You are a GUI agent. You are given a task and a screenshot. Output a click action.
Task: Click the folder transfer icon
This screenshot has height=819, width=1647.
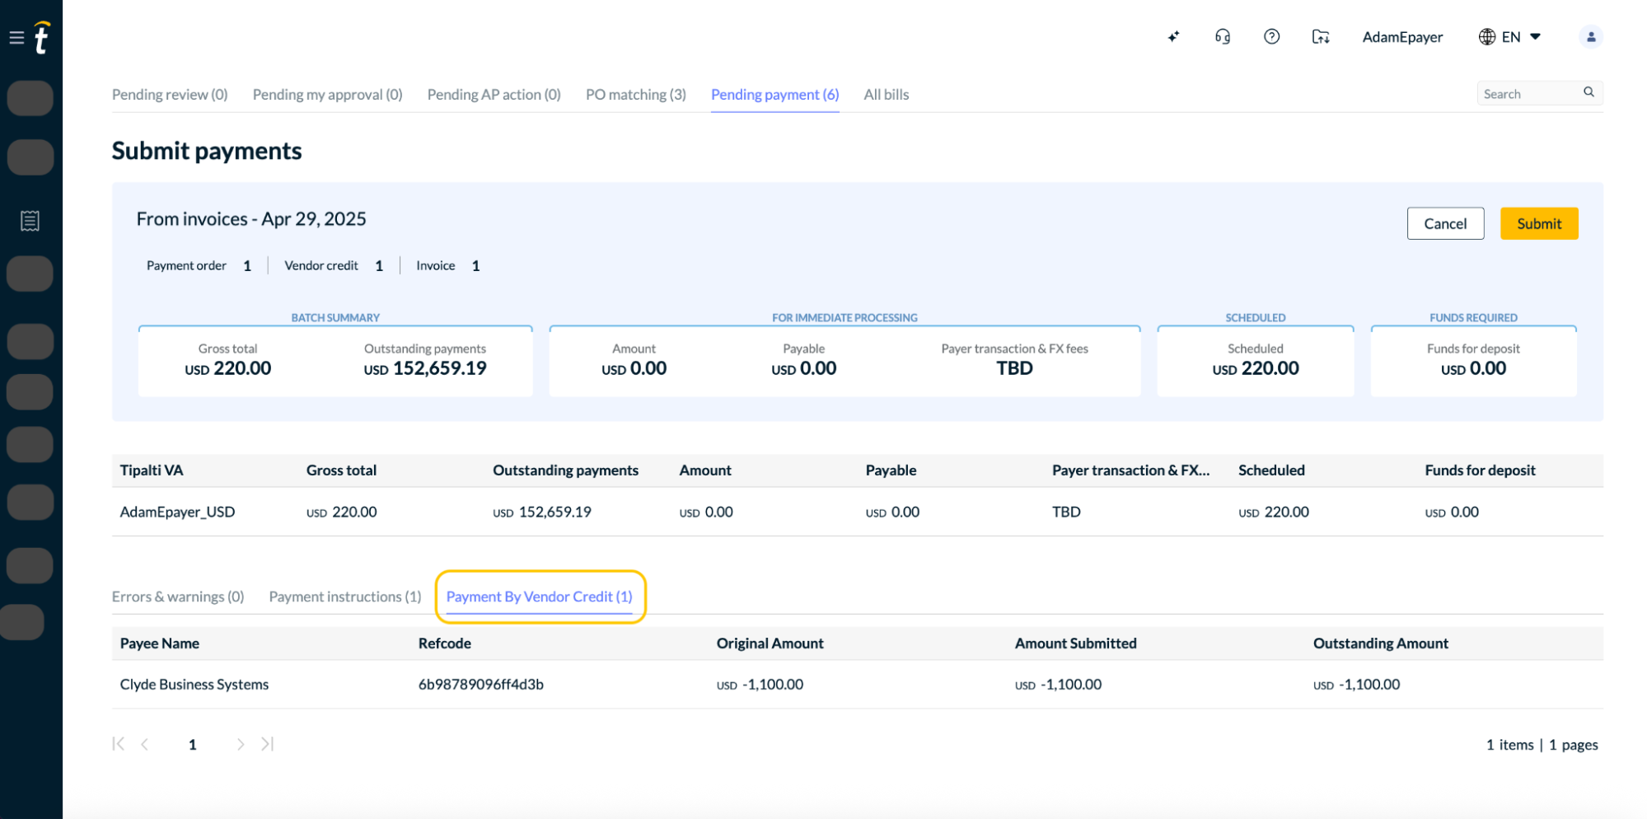1321,37
